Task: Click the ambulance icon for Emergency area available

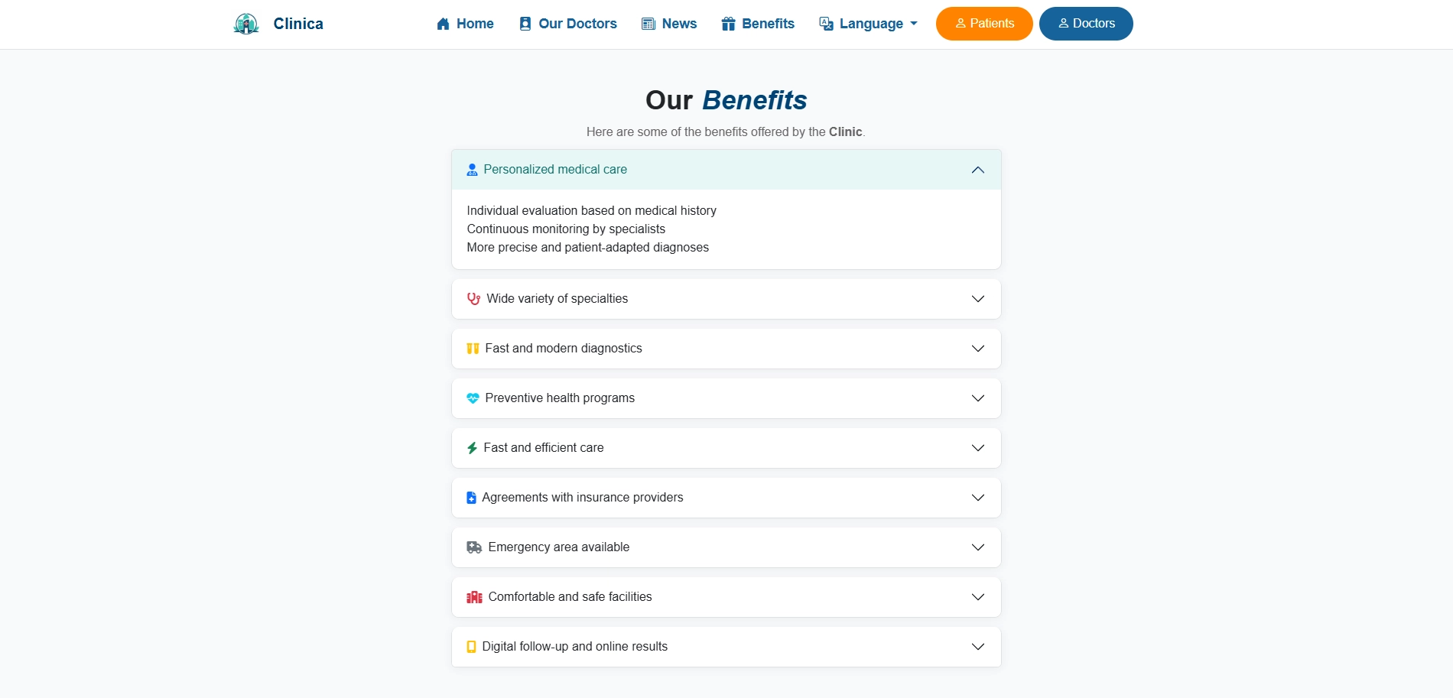Action: point(474,547)
